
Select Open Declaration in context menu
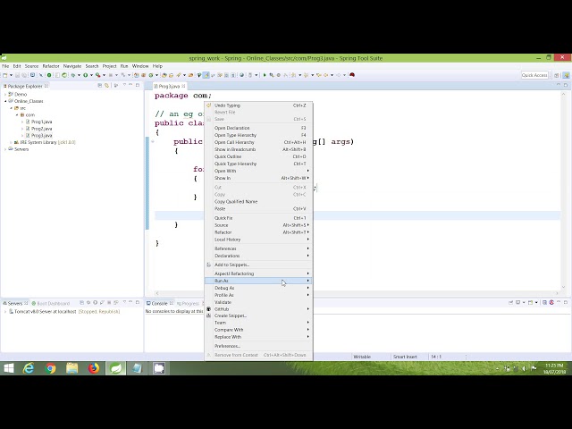tap(258, 128)
